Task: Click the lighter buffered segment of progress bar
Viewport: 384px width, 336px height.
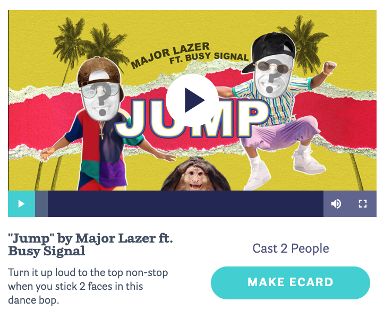Action: click(x=41, y=204)
